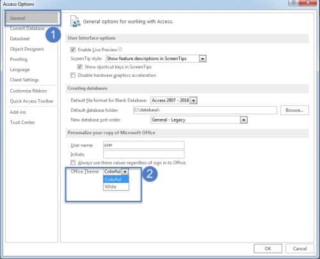Screen dimensions: 320x259
Task: Click the User name field
Action: (144, 145)
